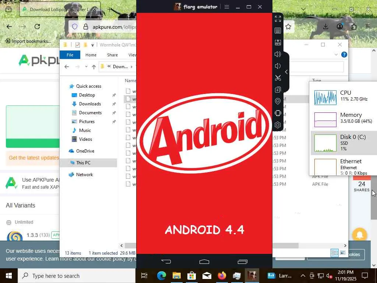Click the multi-instance plus icon in emulator sidebar
Screen dimensions: 377x283
[x=278, y=90]
